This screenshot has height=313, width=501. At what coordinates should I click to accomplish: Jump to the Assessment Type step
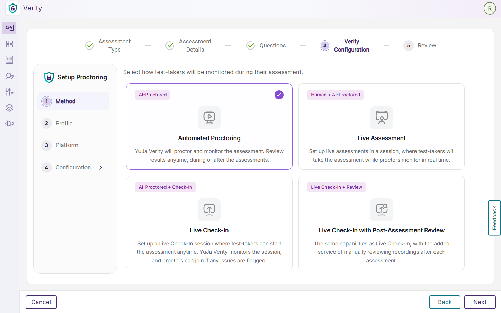point(108,45)
